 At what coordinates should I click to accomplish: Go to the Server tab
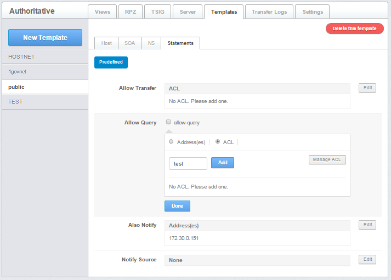click(188, 12)
